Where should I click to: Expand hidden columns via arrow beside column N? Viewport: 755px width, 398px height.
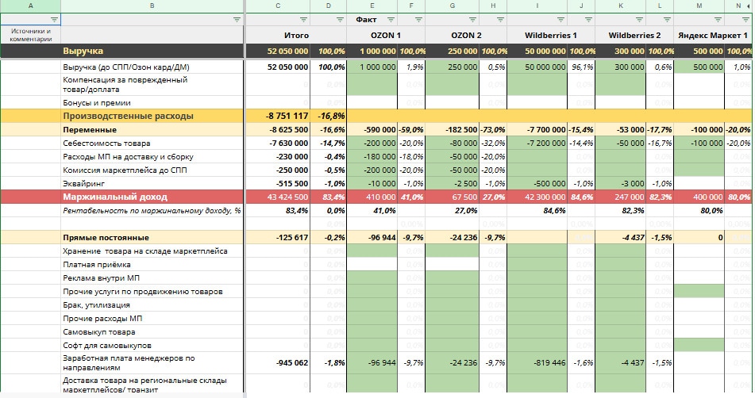tap(749, 6)
